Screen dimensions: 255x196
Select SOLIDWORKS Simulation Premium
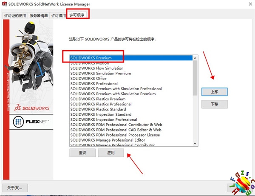coord(131,74)
